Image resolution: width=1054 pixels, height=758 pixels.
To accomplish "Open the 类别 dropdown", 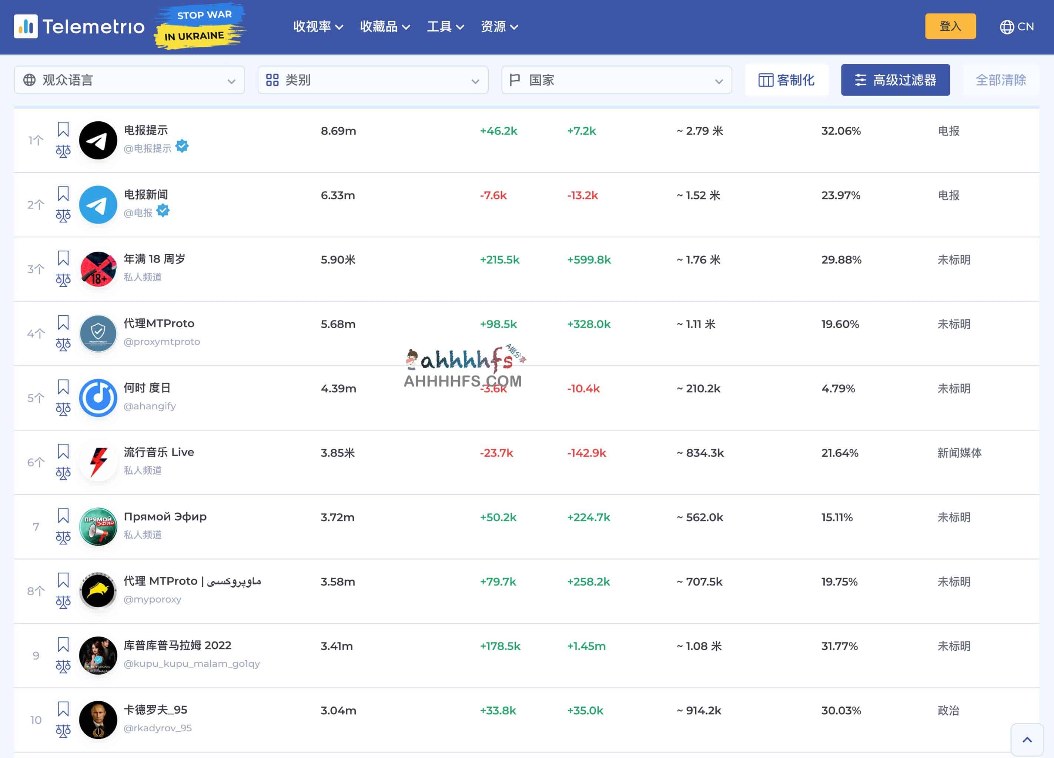I will pos(373,80).
